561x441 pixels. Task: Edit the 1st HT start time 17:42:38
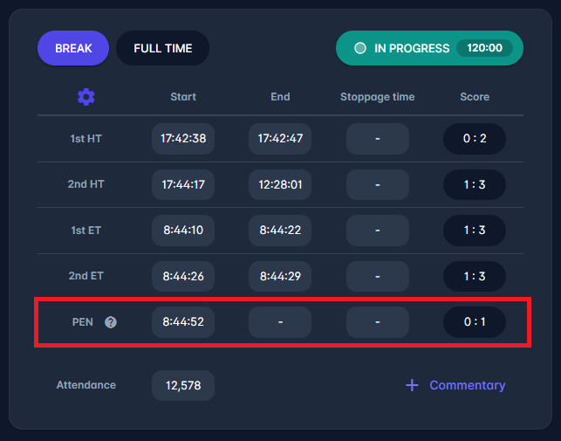click(x=183, y=139)
